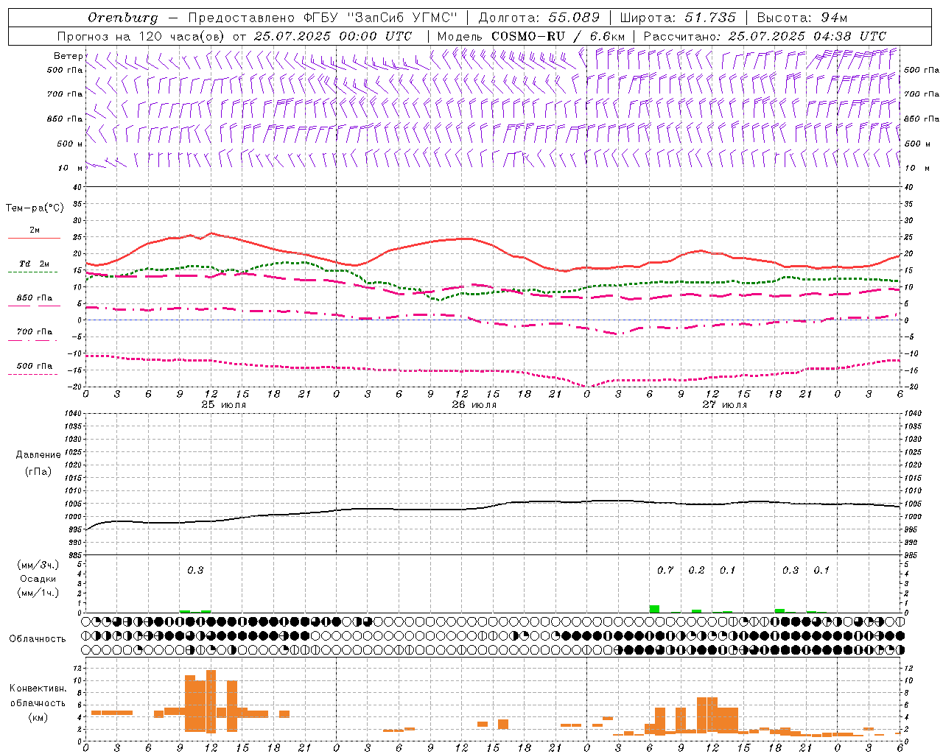Screen dimensions: 943x754
Task: Click the (мм/1ч.) precipitation unit label
Action: coord(38,593)
